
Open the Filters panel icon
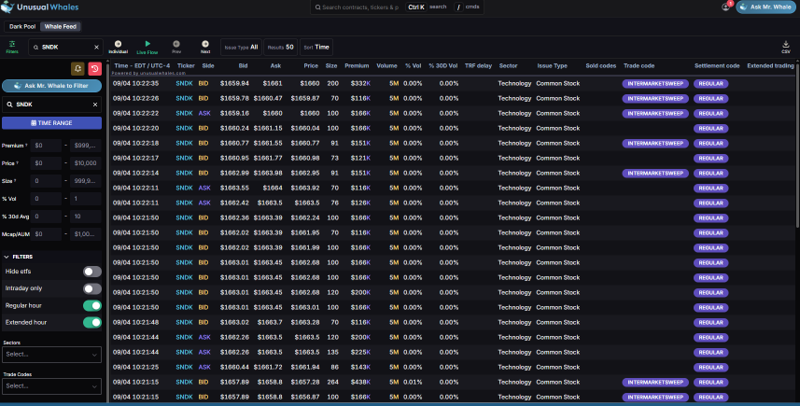(12, 47)
